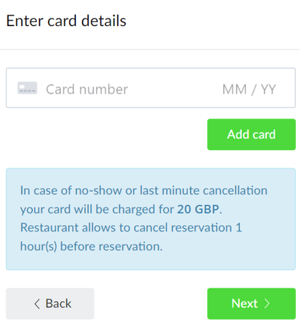
Task: Submit card with the Add card button
Action: tap(251, 134)
